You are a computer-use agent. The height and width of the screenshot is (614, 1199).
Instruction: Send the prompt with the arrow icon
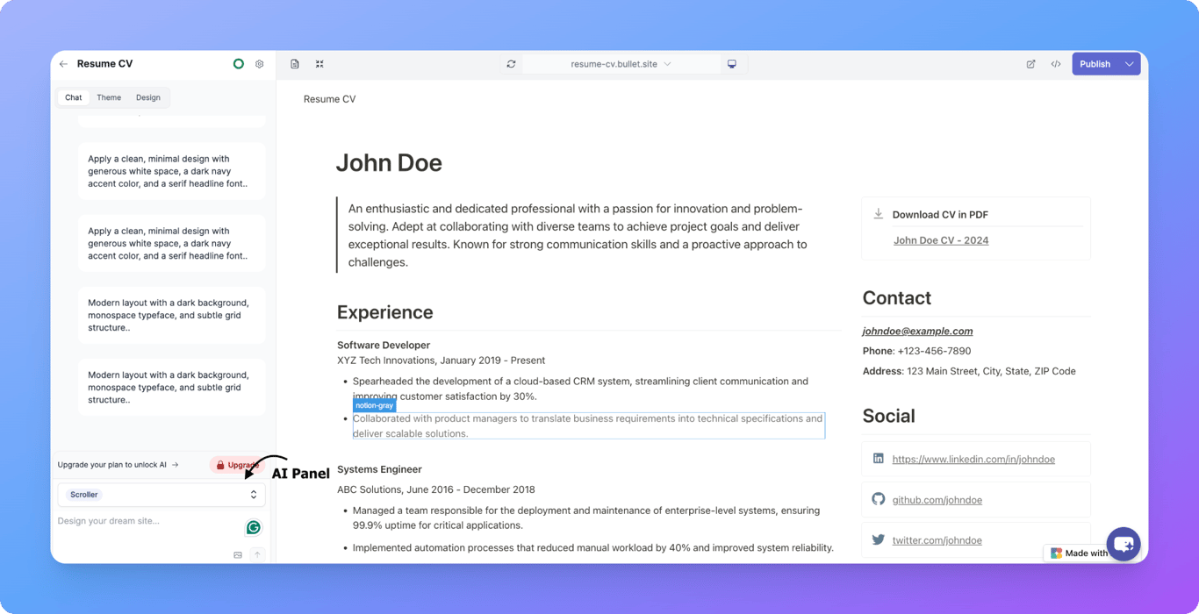click(x=257, y=554)
